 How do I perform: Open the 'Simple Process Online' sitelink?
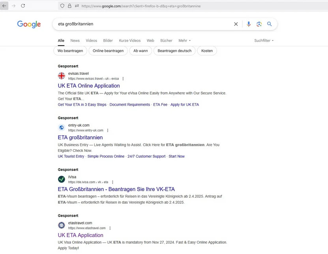[106, 156]
